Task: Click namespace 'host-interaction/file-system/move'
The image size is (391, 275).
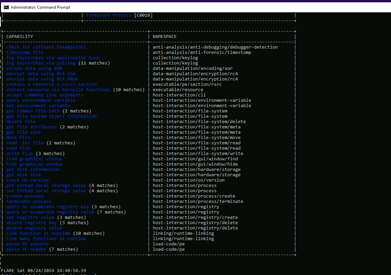Action: click(197, 138)
